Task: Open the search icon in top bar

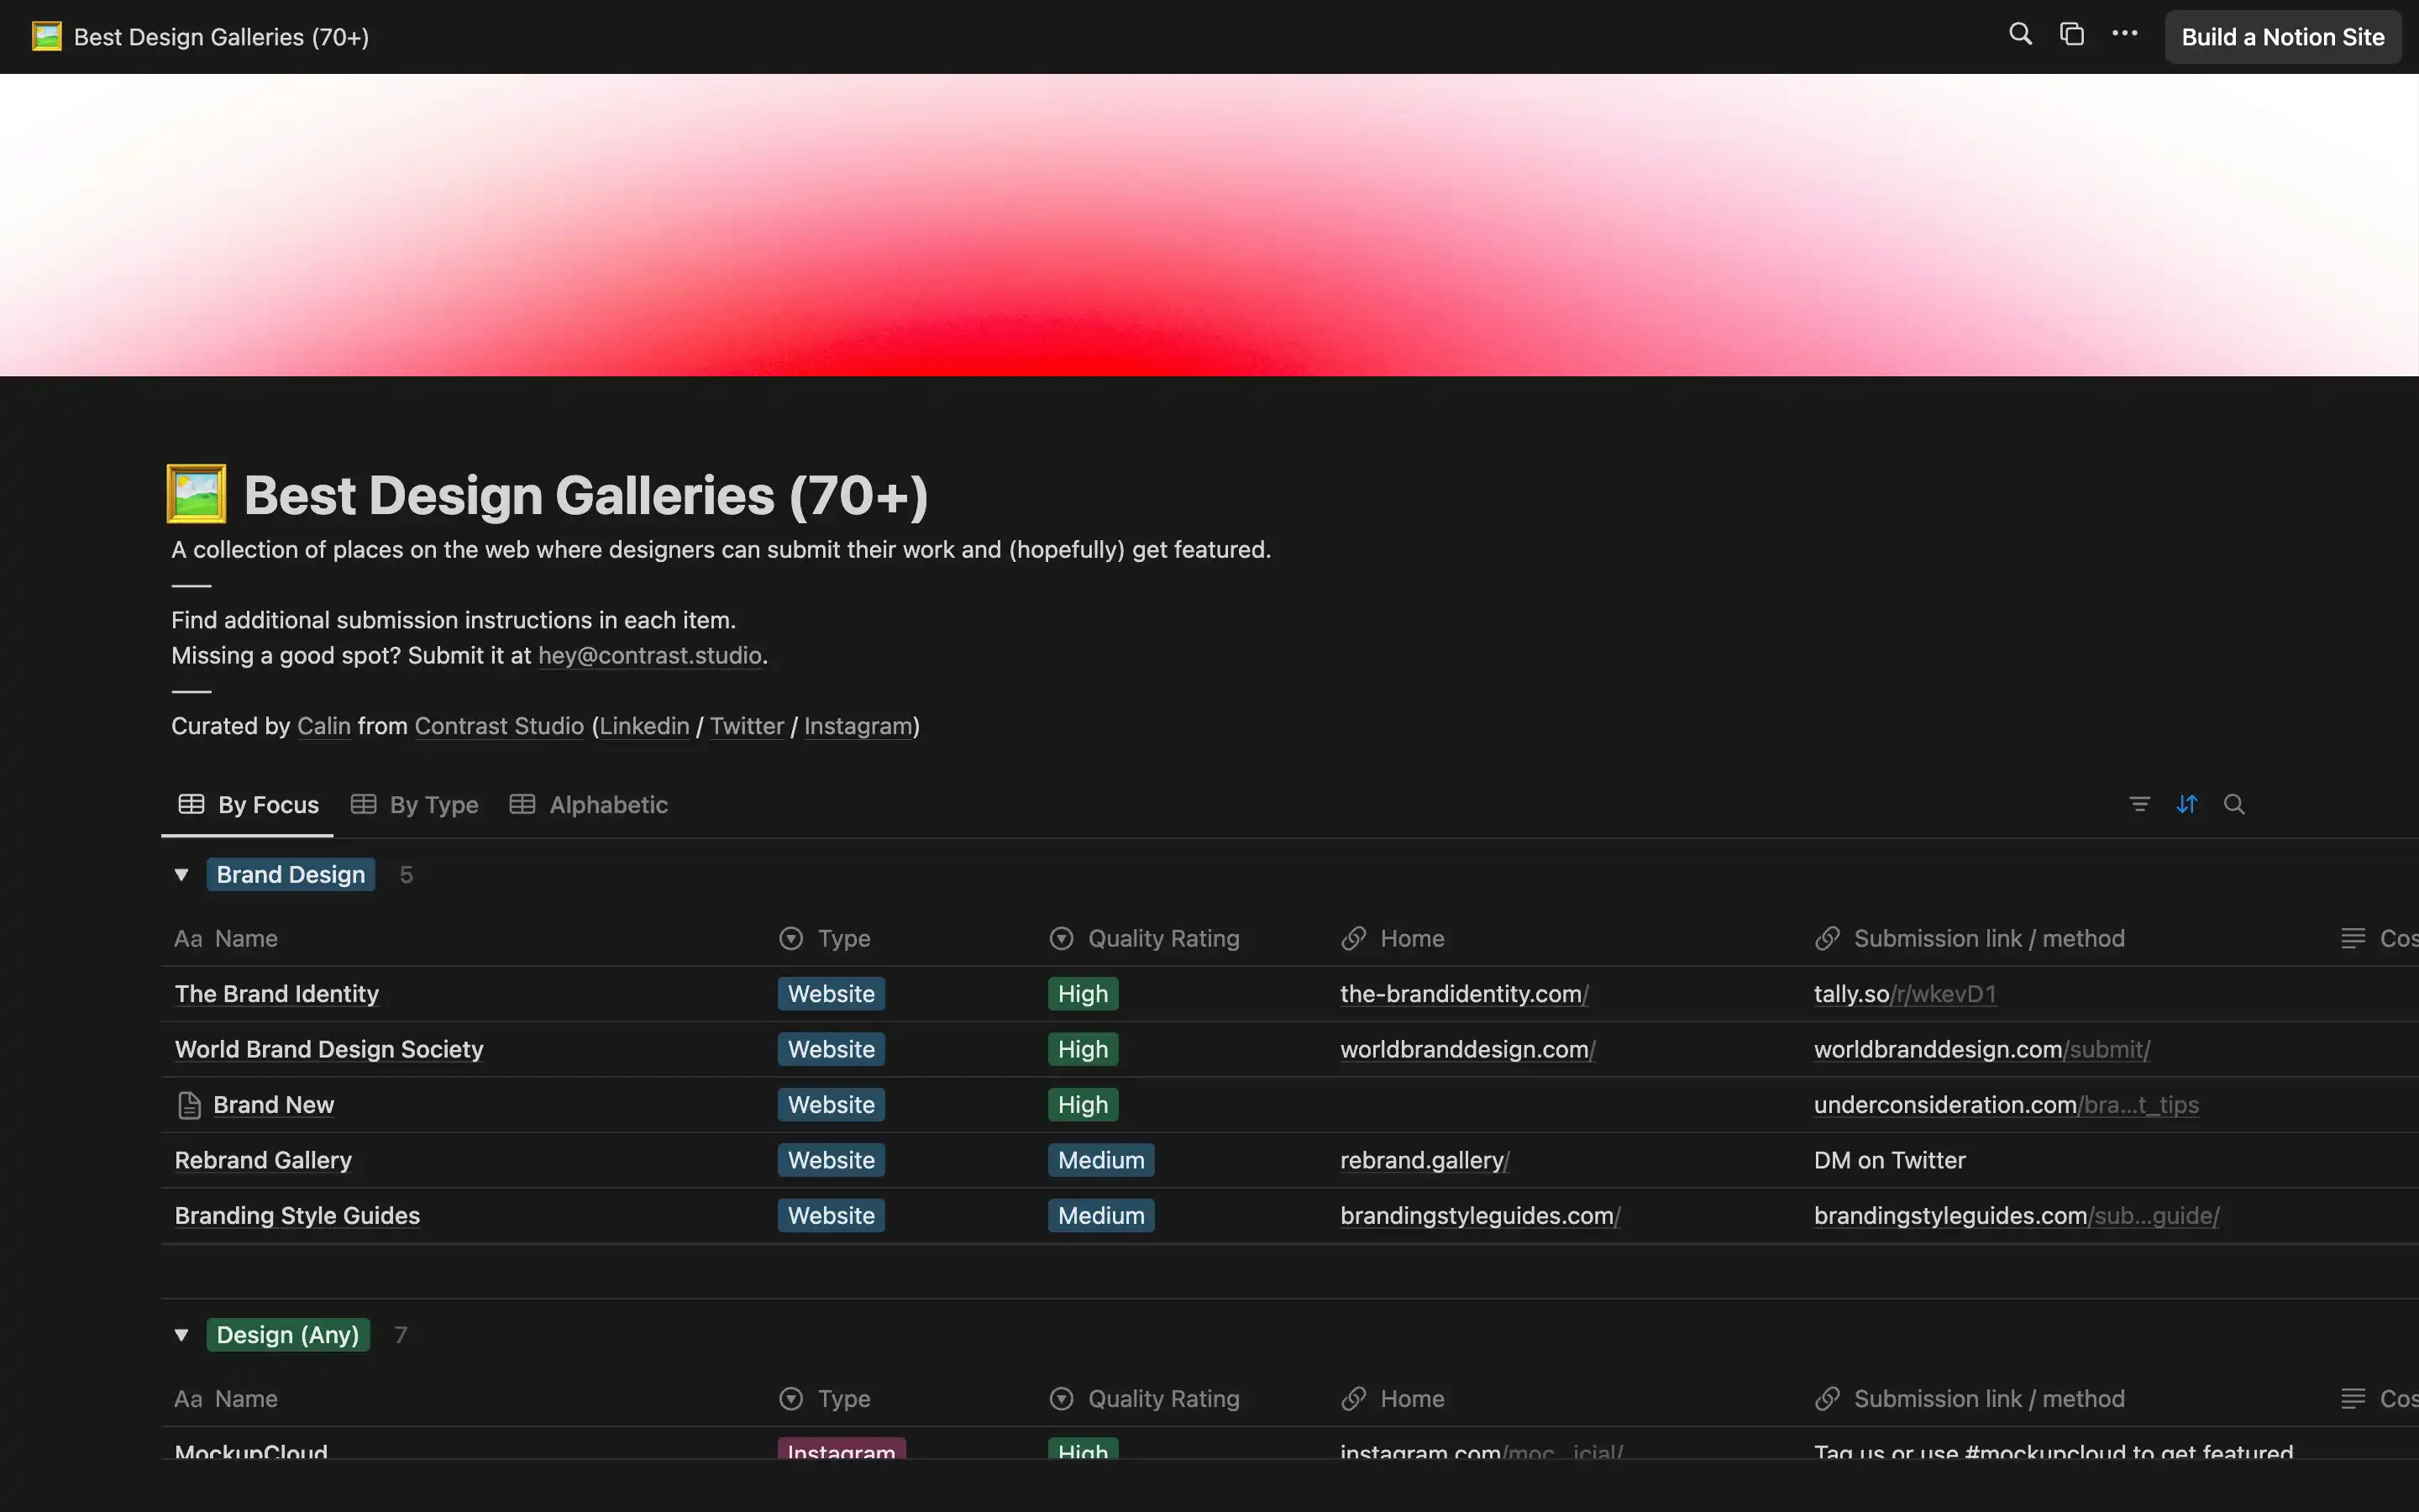Action: tap(2020, 35)
